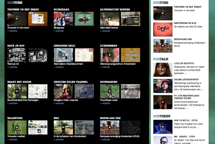The image size is (215, 144).
Task: Open the SELMA LEYDESDORFF sidebar title
Action: point(186,79)
